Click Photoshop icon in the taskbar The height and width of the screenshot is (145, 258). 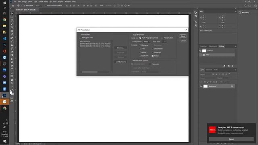coord(4,95)
